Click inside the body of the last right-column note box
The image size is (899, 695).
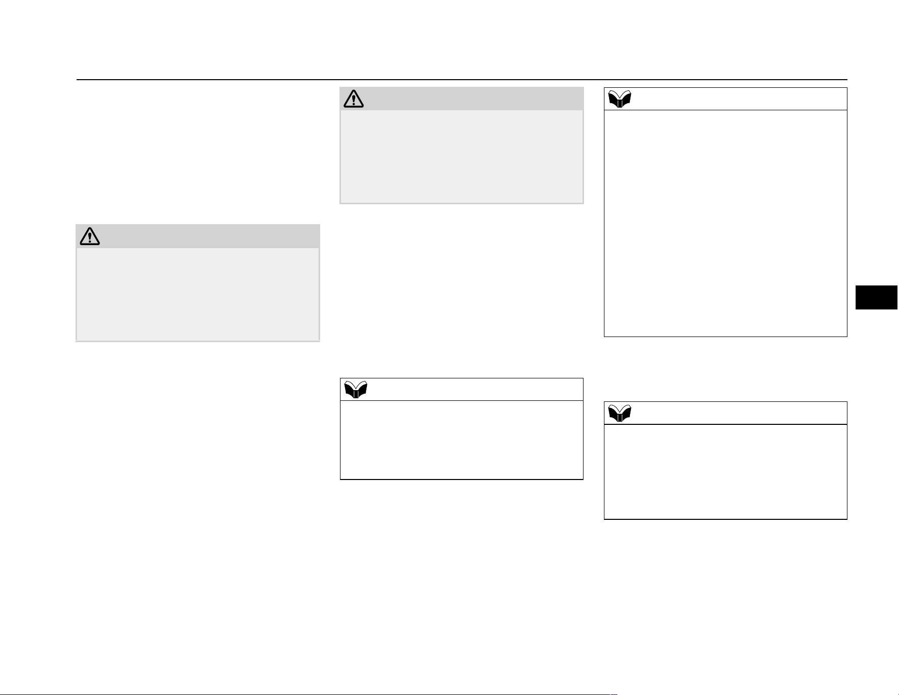[x=725, y=472]
